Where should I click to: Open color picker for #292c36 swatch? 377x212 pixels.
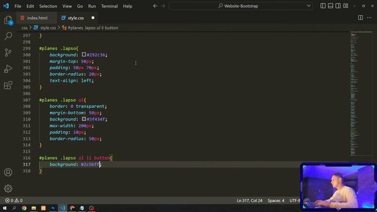[x=84, y=55]
